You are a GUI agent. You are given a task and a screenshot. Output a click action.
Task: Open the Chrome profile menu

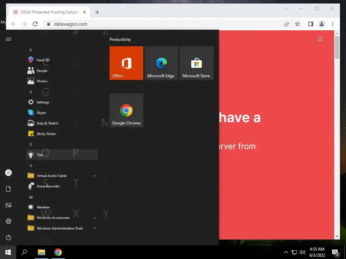pyautogui.click(x=322, y=24)
